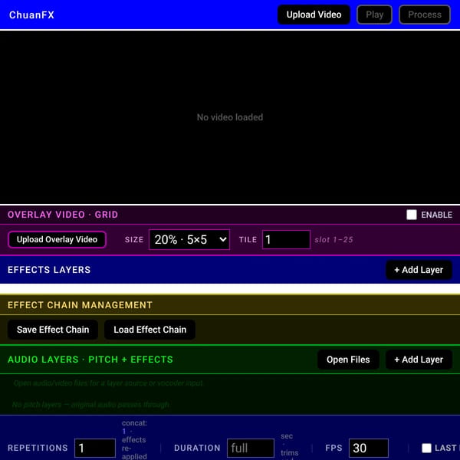Click the Effect Chain Management heading
Viewport: 460px width, 460px height.
click(80, 305)
